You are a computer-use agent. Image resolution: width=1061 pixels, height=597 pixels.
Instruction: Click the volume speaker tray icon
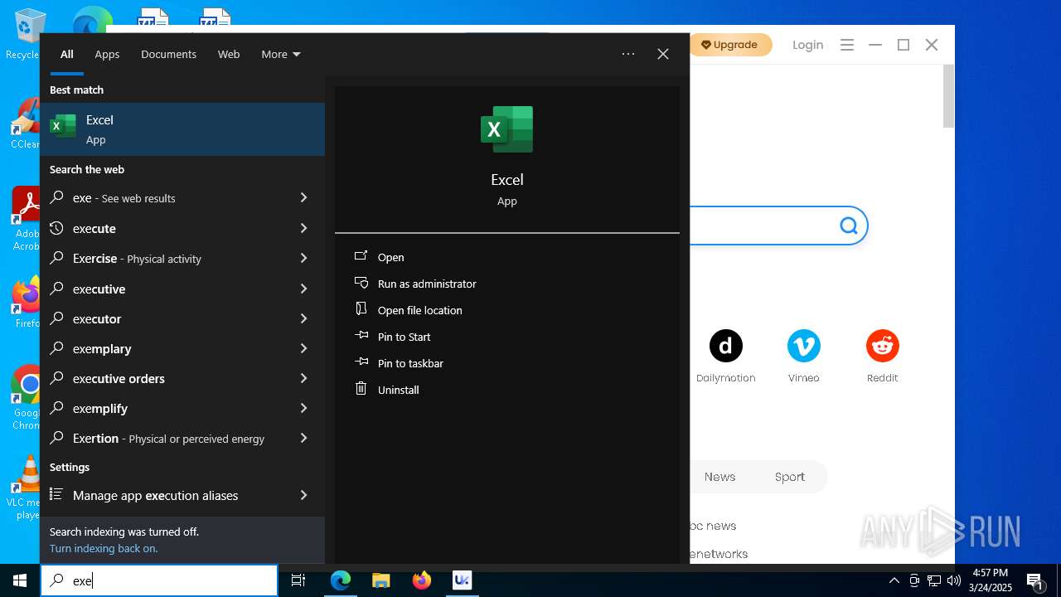click(x=954, y=580)
